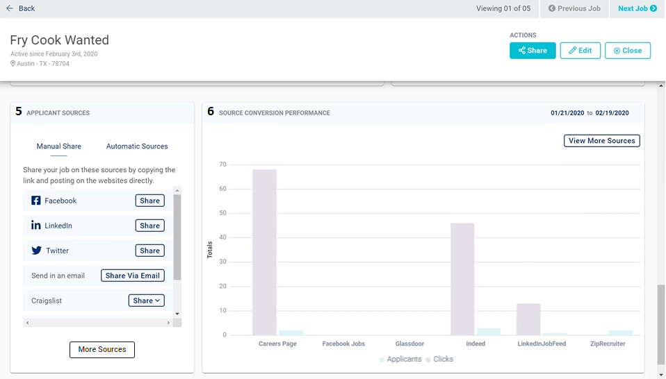Click the LinkedIn logo icon
The image size is (666, 379).
(x=36, y=225)
